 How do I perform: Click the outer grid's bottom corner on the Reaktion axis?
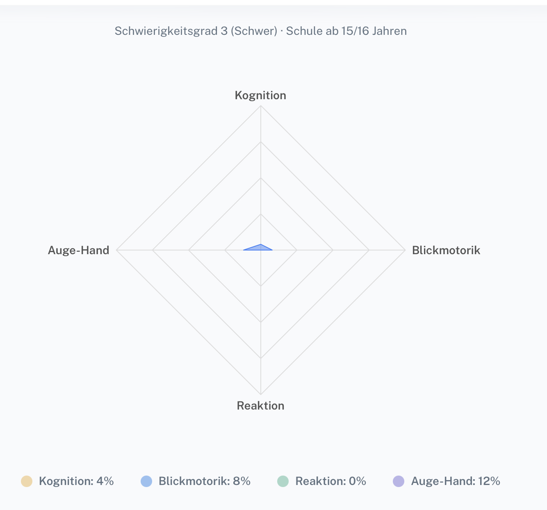[x=261, y=394]
